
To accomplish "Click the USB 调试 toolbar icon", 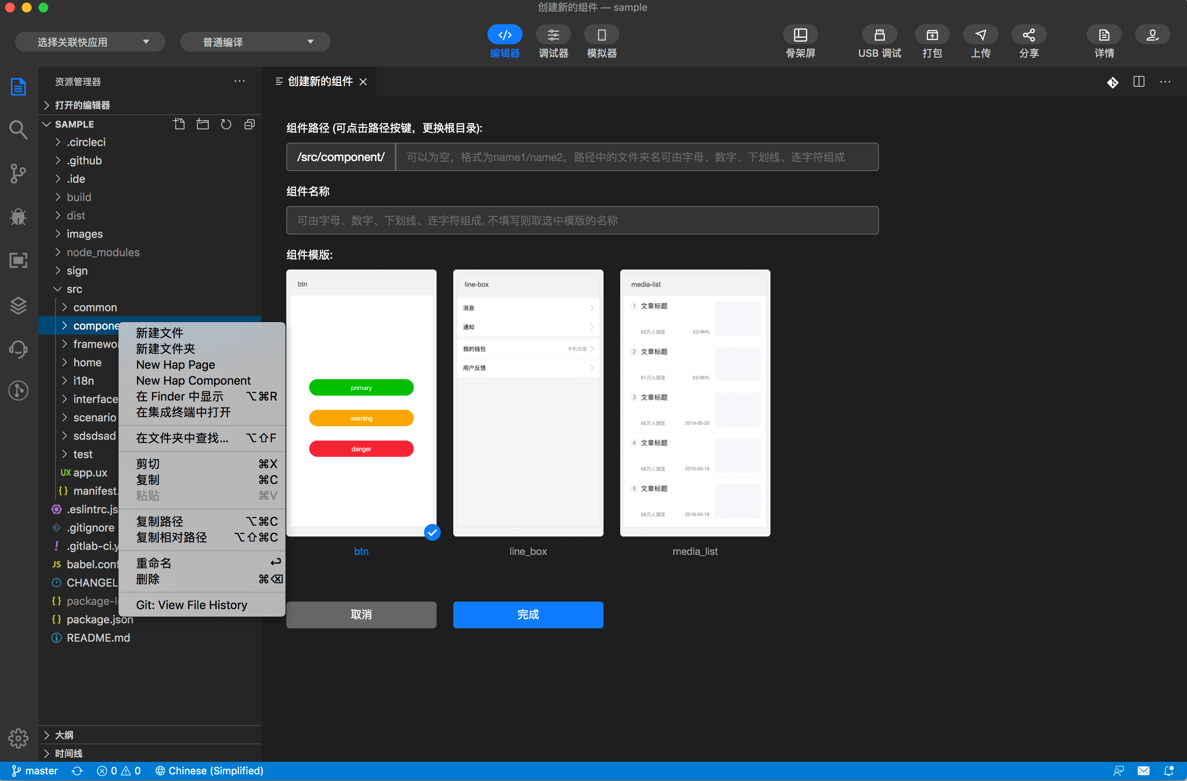I will (x=879, y=35).
